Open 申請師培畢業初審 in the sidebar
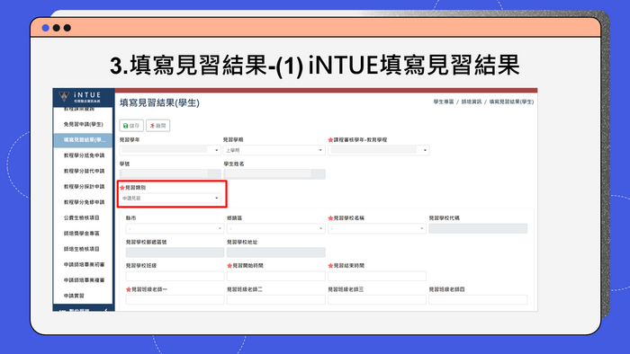 [83, 264]
